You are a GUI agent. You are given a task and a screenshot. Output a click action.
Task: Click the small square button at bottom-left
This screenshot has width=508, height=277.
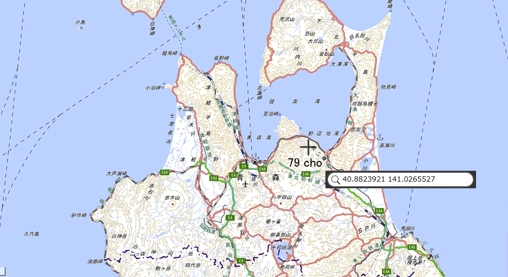point(3,270)
